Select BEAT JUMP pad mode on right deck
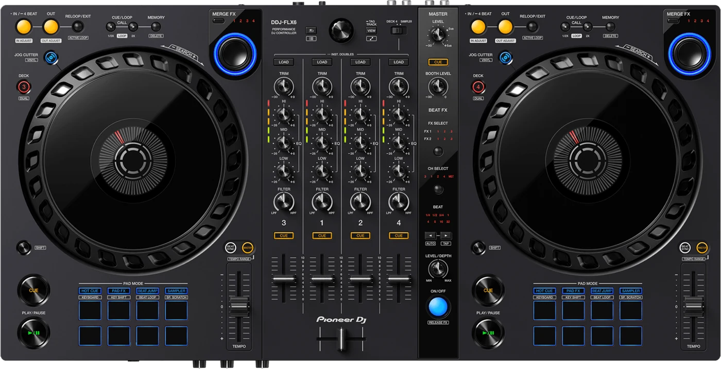This screenshot has height=369, width=721. tap(602, 291)
